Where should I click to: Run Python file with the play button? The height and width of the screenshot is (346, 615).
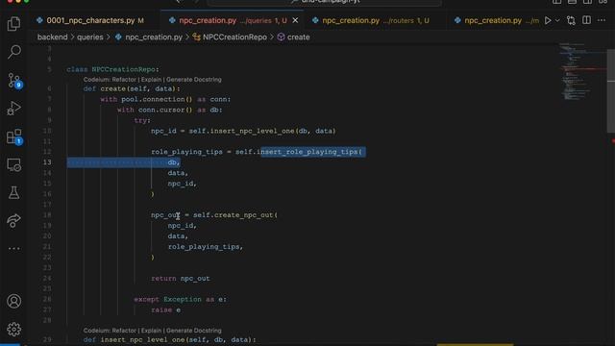pyautogui.click(x=548, y=20)
